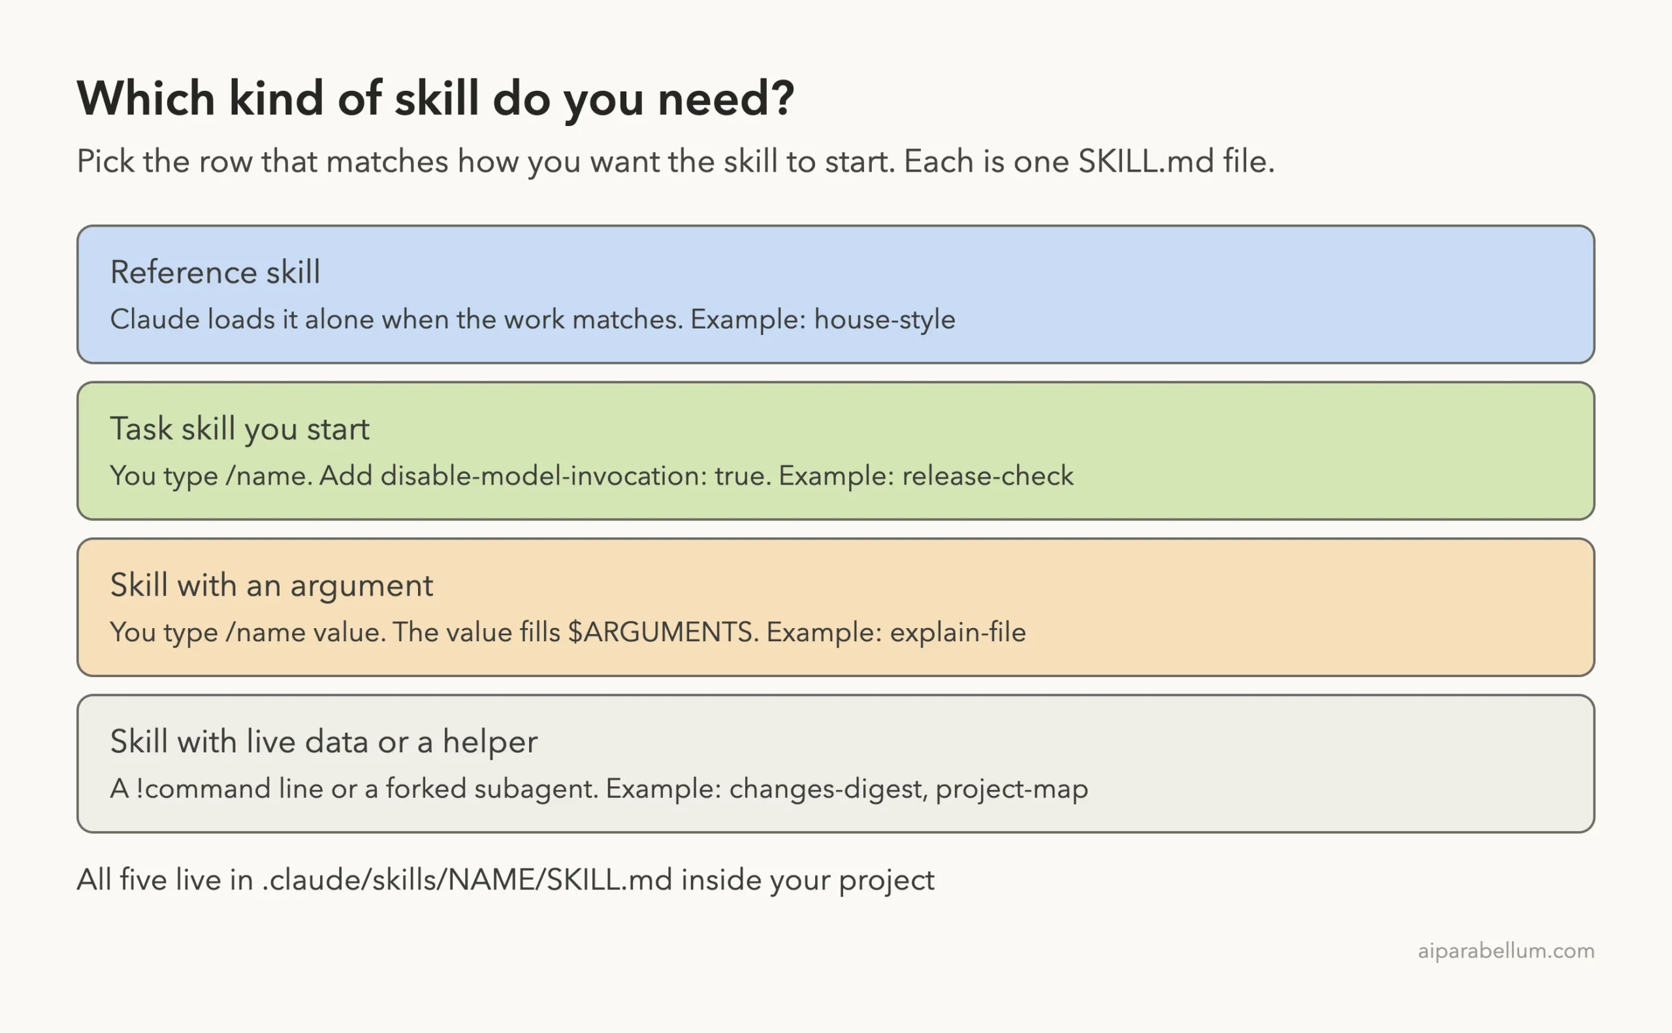Image resolution: width=1672 pixels, height=1033 pixels.
Task: Select the 'Skill with live data or a helper' title
Action: click(323, 741)
